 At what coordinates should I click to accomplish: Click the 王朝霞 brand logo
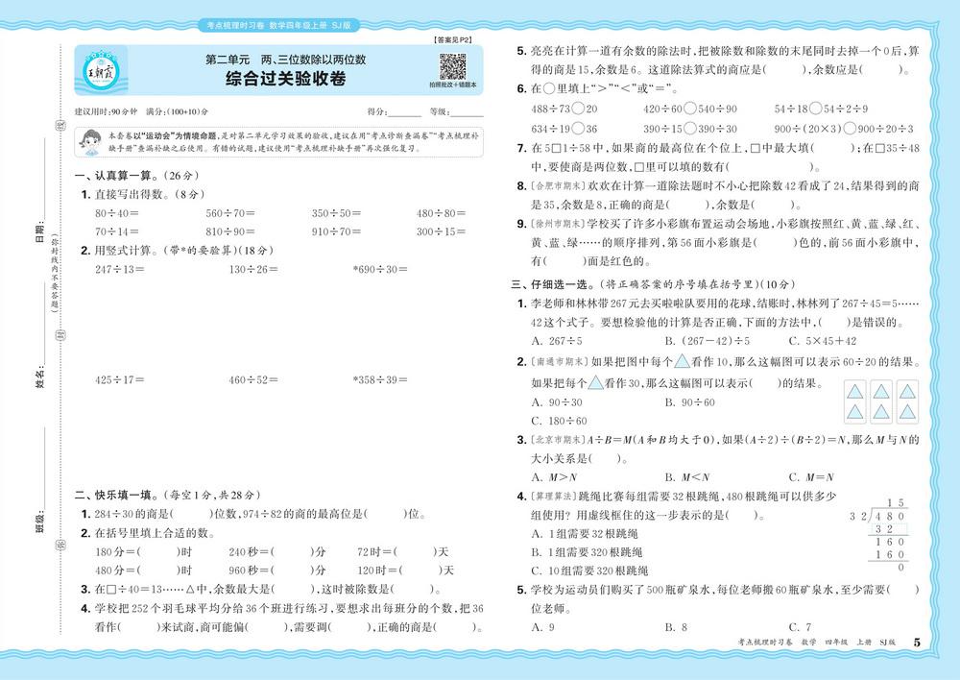[101, 70]
